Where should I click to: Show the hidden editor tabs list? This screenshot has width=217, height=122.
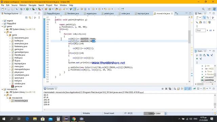pyautogui.click(x=176, y=14)
